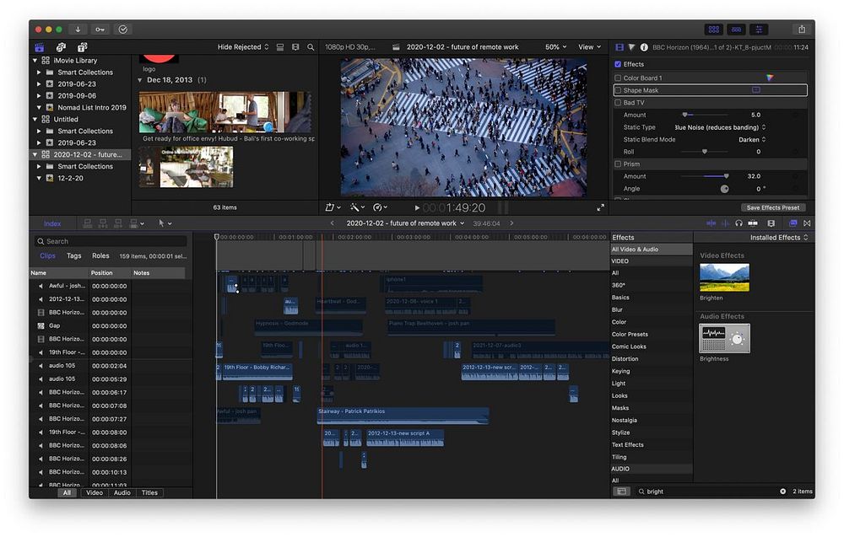Open the Hide Rejected filter dropdown

(x=243, y=47)
